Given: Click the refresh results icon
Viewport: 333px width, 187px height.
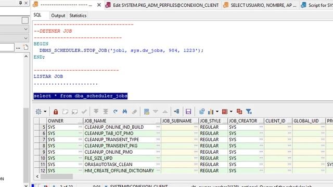Looking at the screenshot, I should click(x=116, y=112).
